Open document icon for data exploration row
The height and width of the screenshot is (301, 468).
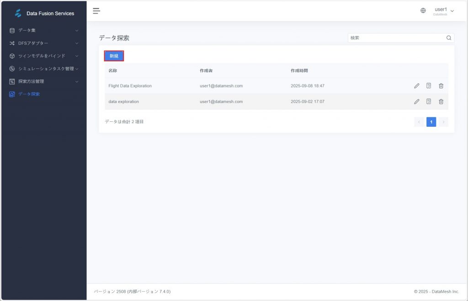click(x=429, y=102)
